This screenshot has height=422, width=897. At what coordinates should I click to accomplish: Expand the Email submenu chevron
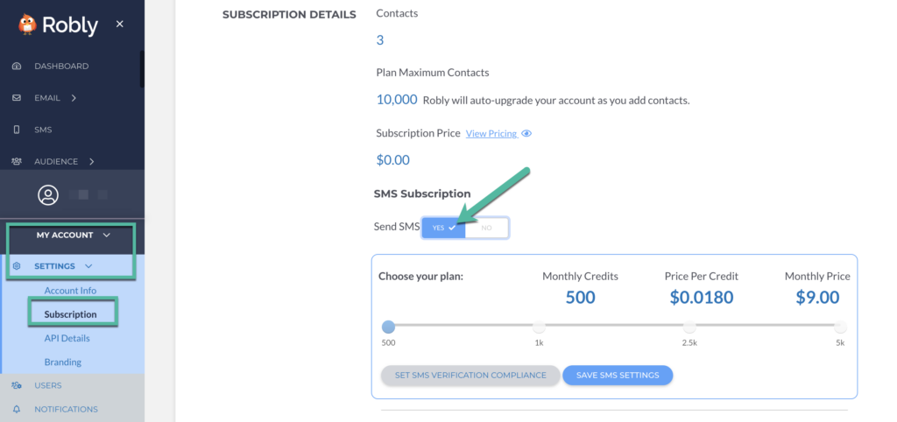point(74,98)
